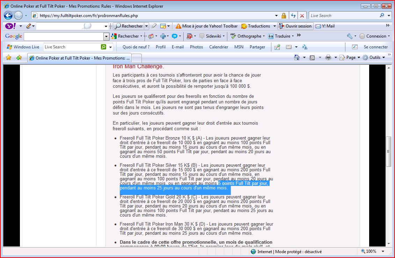
Task: Click the Google toolbar wrench settings icon
Action: pyautogui.click(x=350, y=36)
